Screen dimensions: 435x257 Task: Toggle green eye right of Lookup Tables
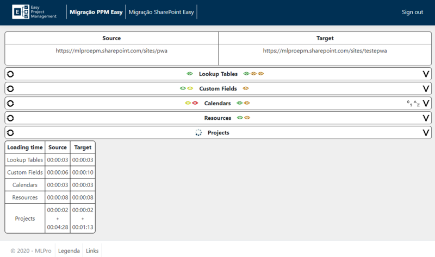coord(246,74)
